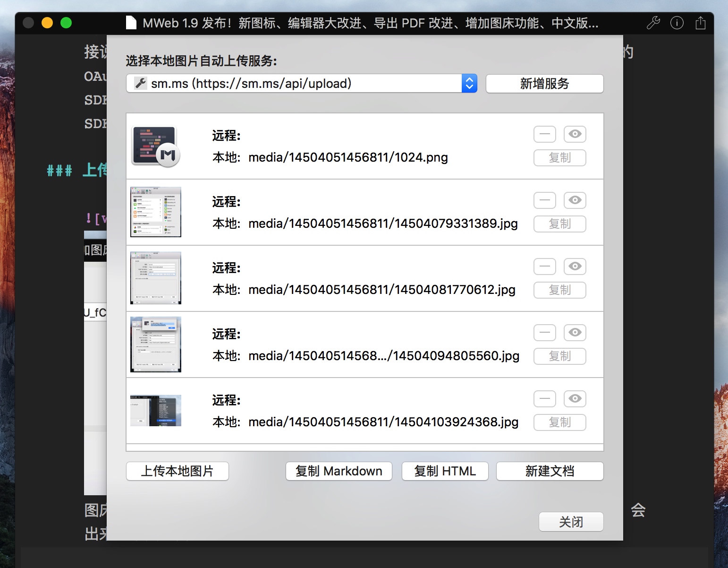Click the dropdown arrows on service selector
This screenshot has height=568, width=728.
pyautogui.click(x=469, y=84)
